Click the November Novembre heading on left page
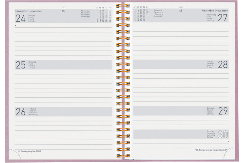 [x=28, y=11]
